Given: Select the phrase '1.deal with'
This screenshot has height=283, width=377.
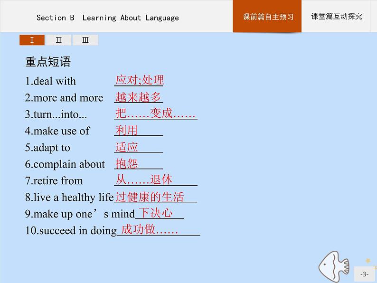Looking at the screenshot, I should point(50,81).
